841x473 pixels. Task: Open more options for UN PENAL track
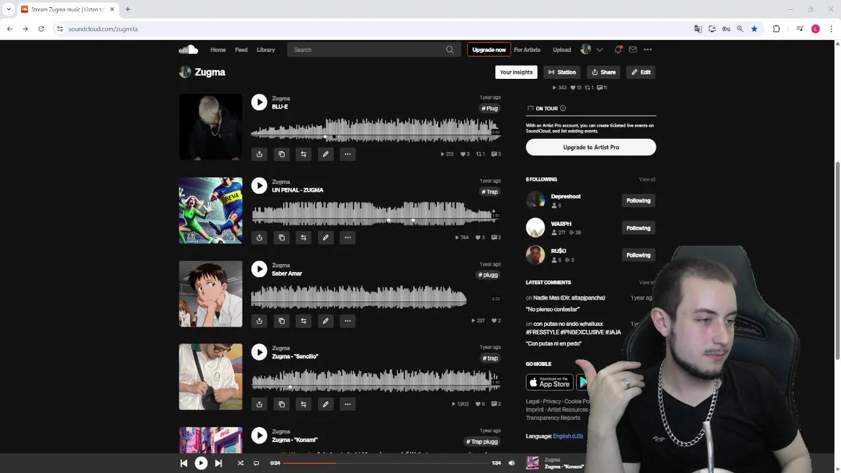pos(348,237)
